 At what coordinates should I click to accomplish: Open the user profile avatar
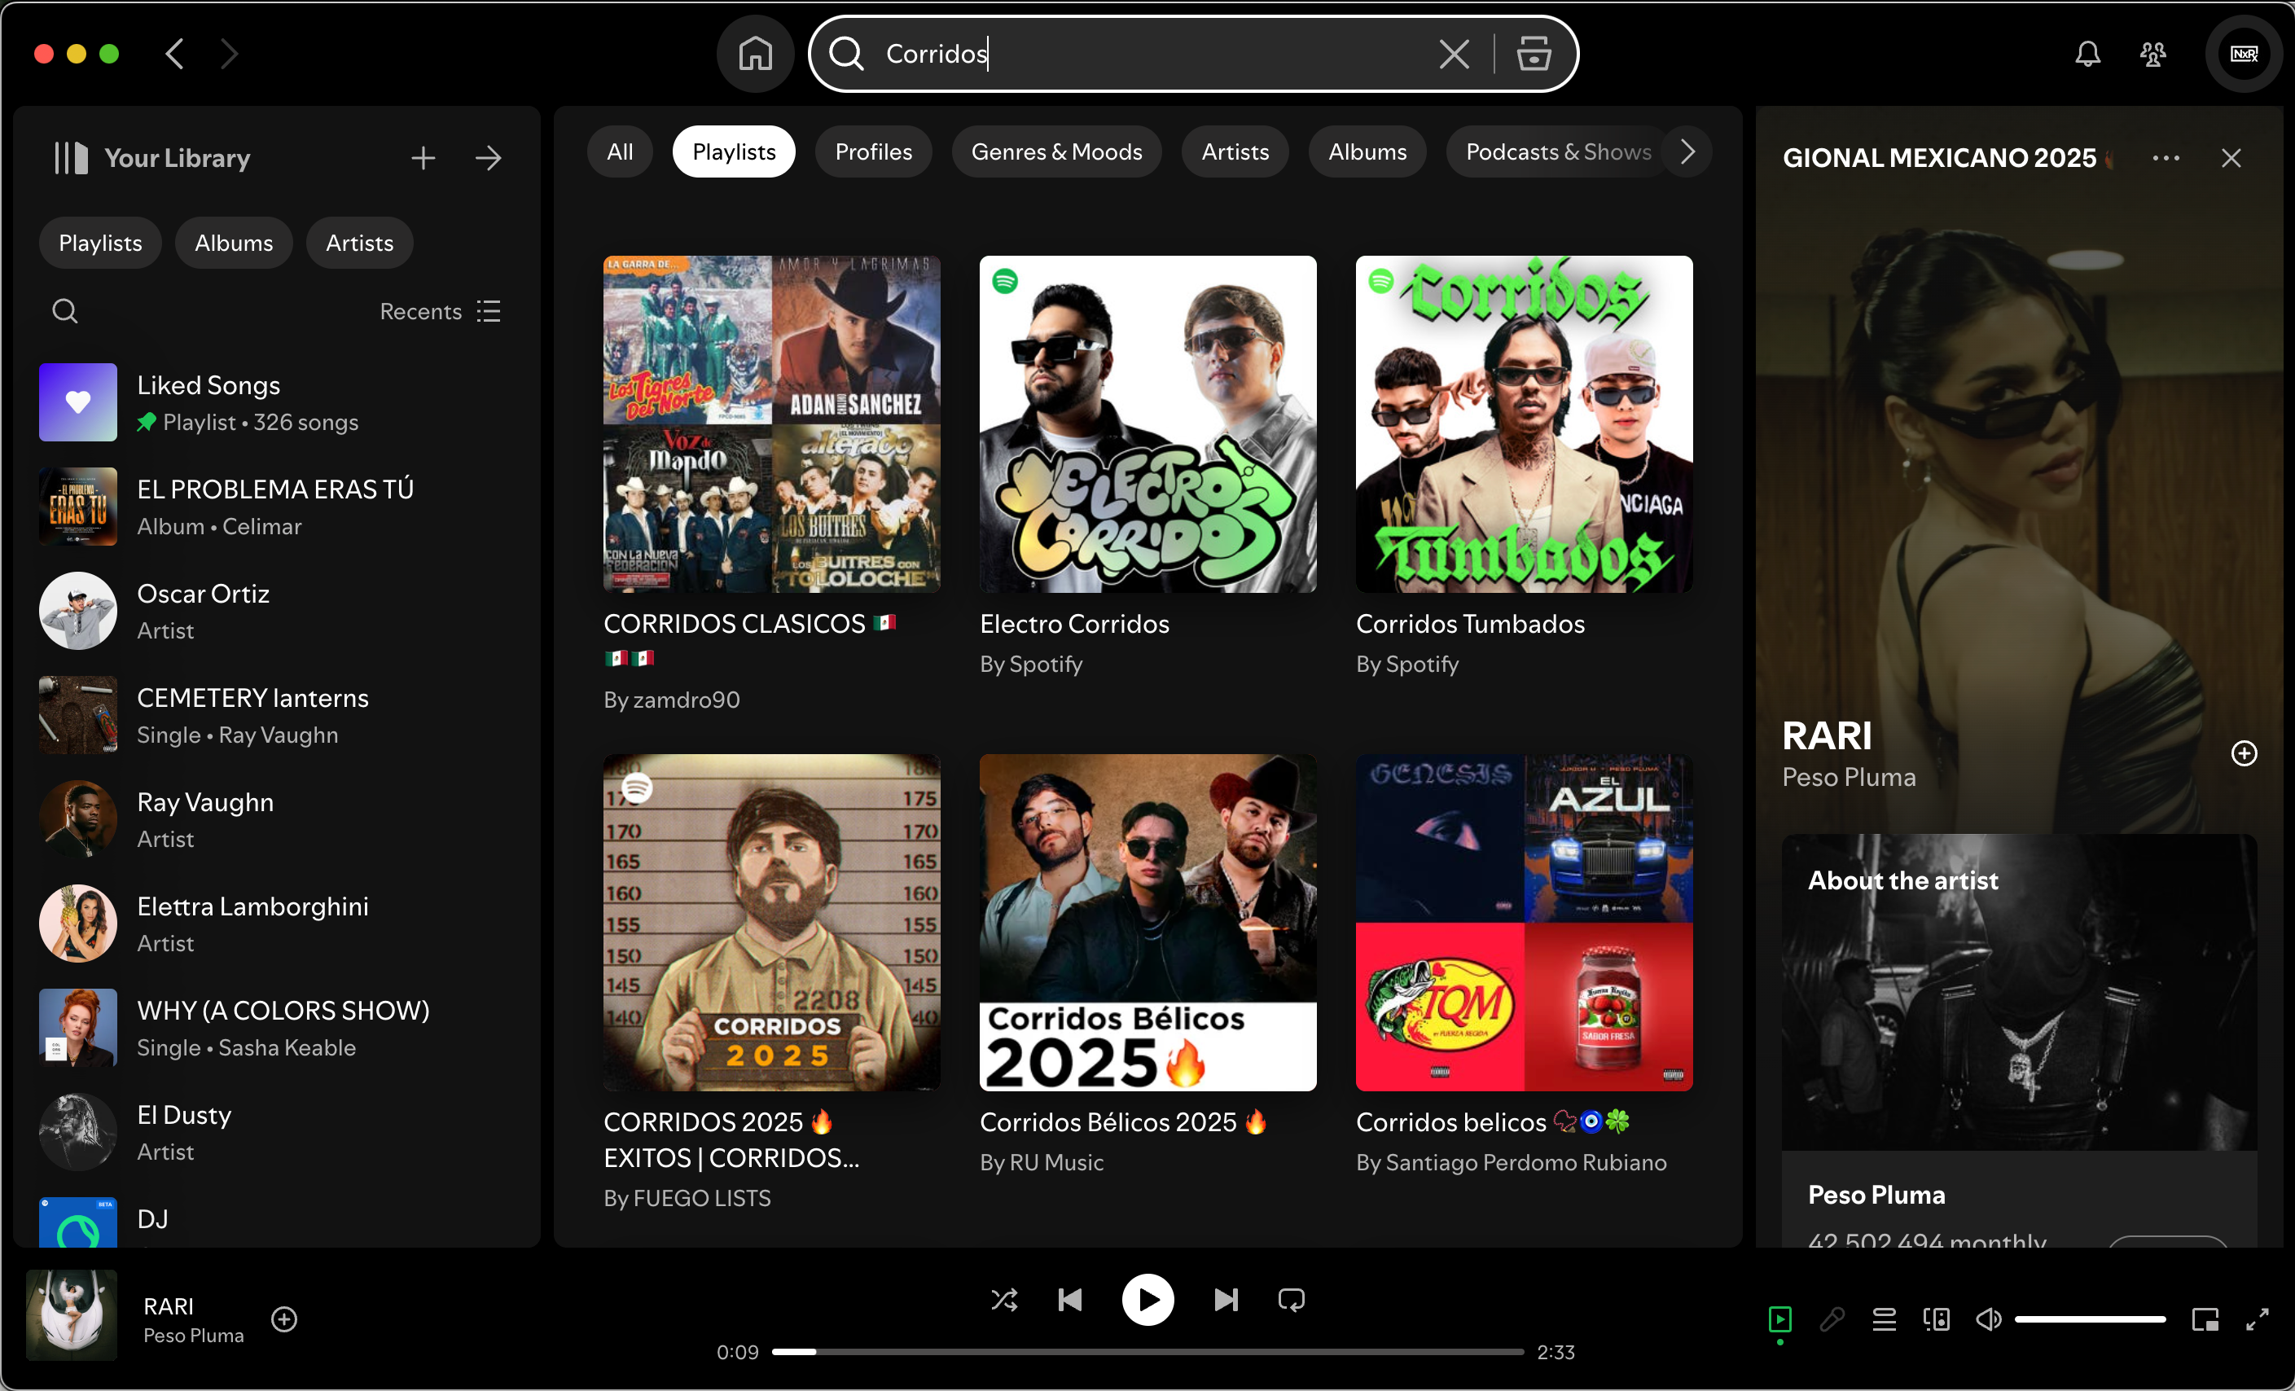click(x=2244, y=53)
